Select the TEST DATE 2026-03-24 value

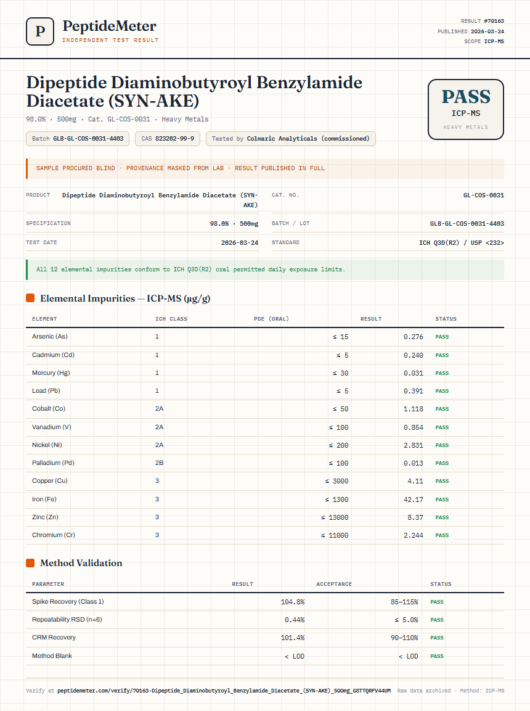[239, 242]
